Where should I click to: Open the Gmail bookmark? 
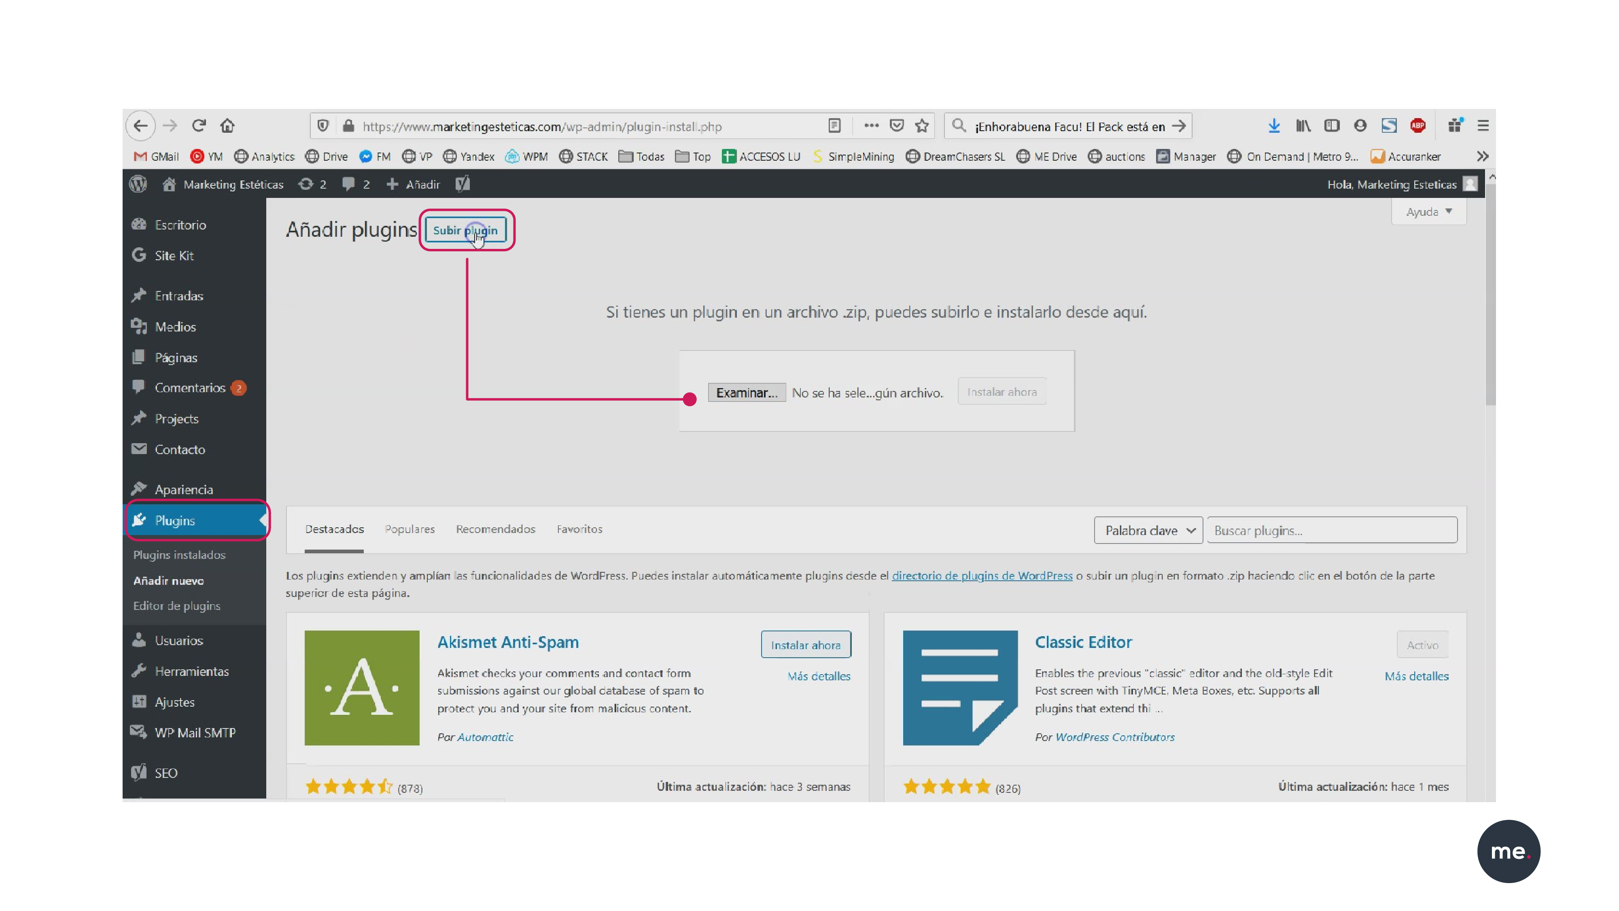157,157
